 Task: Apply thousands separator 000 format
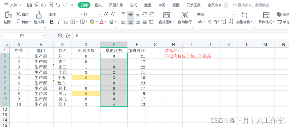point(217,22)
